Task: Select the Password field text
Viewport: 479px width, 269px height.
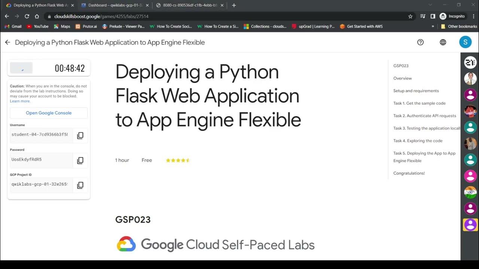Action: [x=41, y=160]
